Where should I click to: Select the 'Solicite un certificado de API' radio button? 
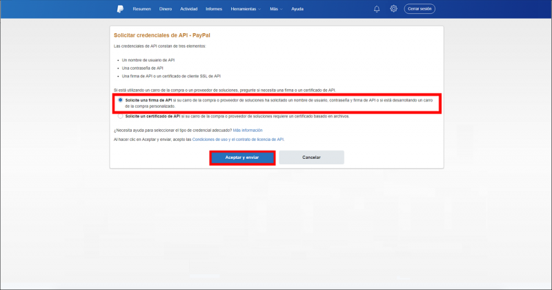pyautogui.click(x=120, y=116)
